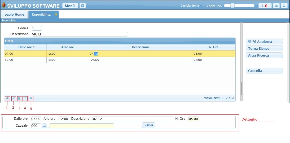The image size is (290, 143).
Task: Click the Causale magnifier search icon
Action: tap(45, 126)
